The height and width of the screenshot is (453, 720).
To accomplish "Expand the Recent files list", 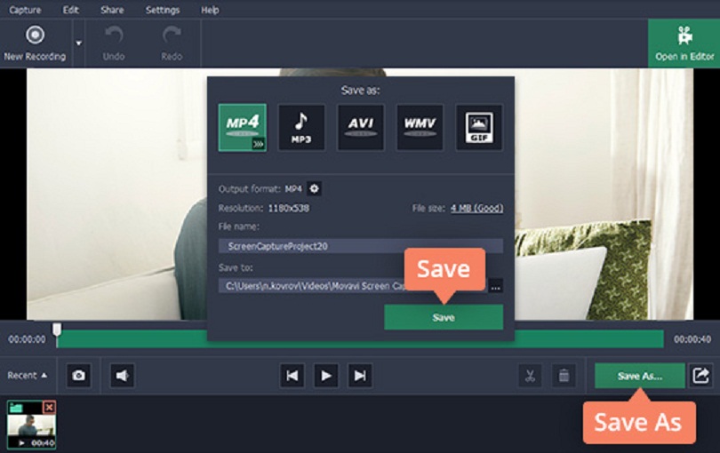I will 28,376.
